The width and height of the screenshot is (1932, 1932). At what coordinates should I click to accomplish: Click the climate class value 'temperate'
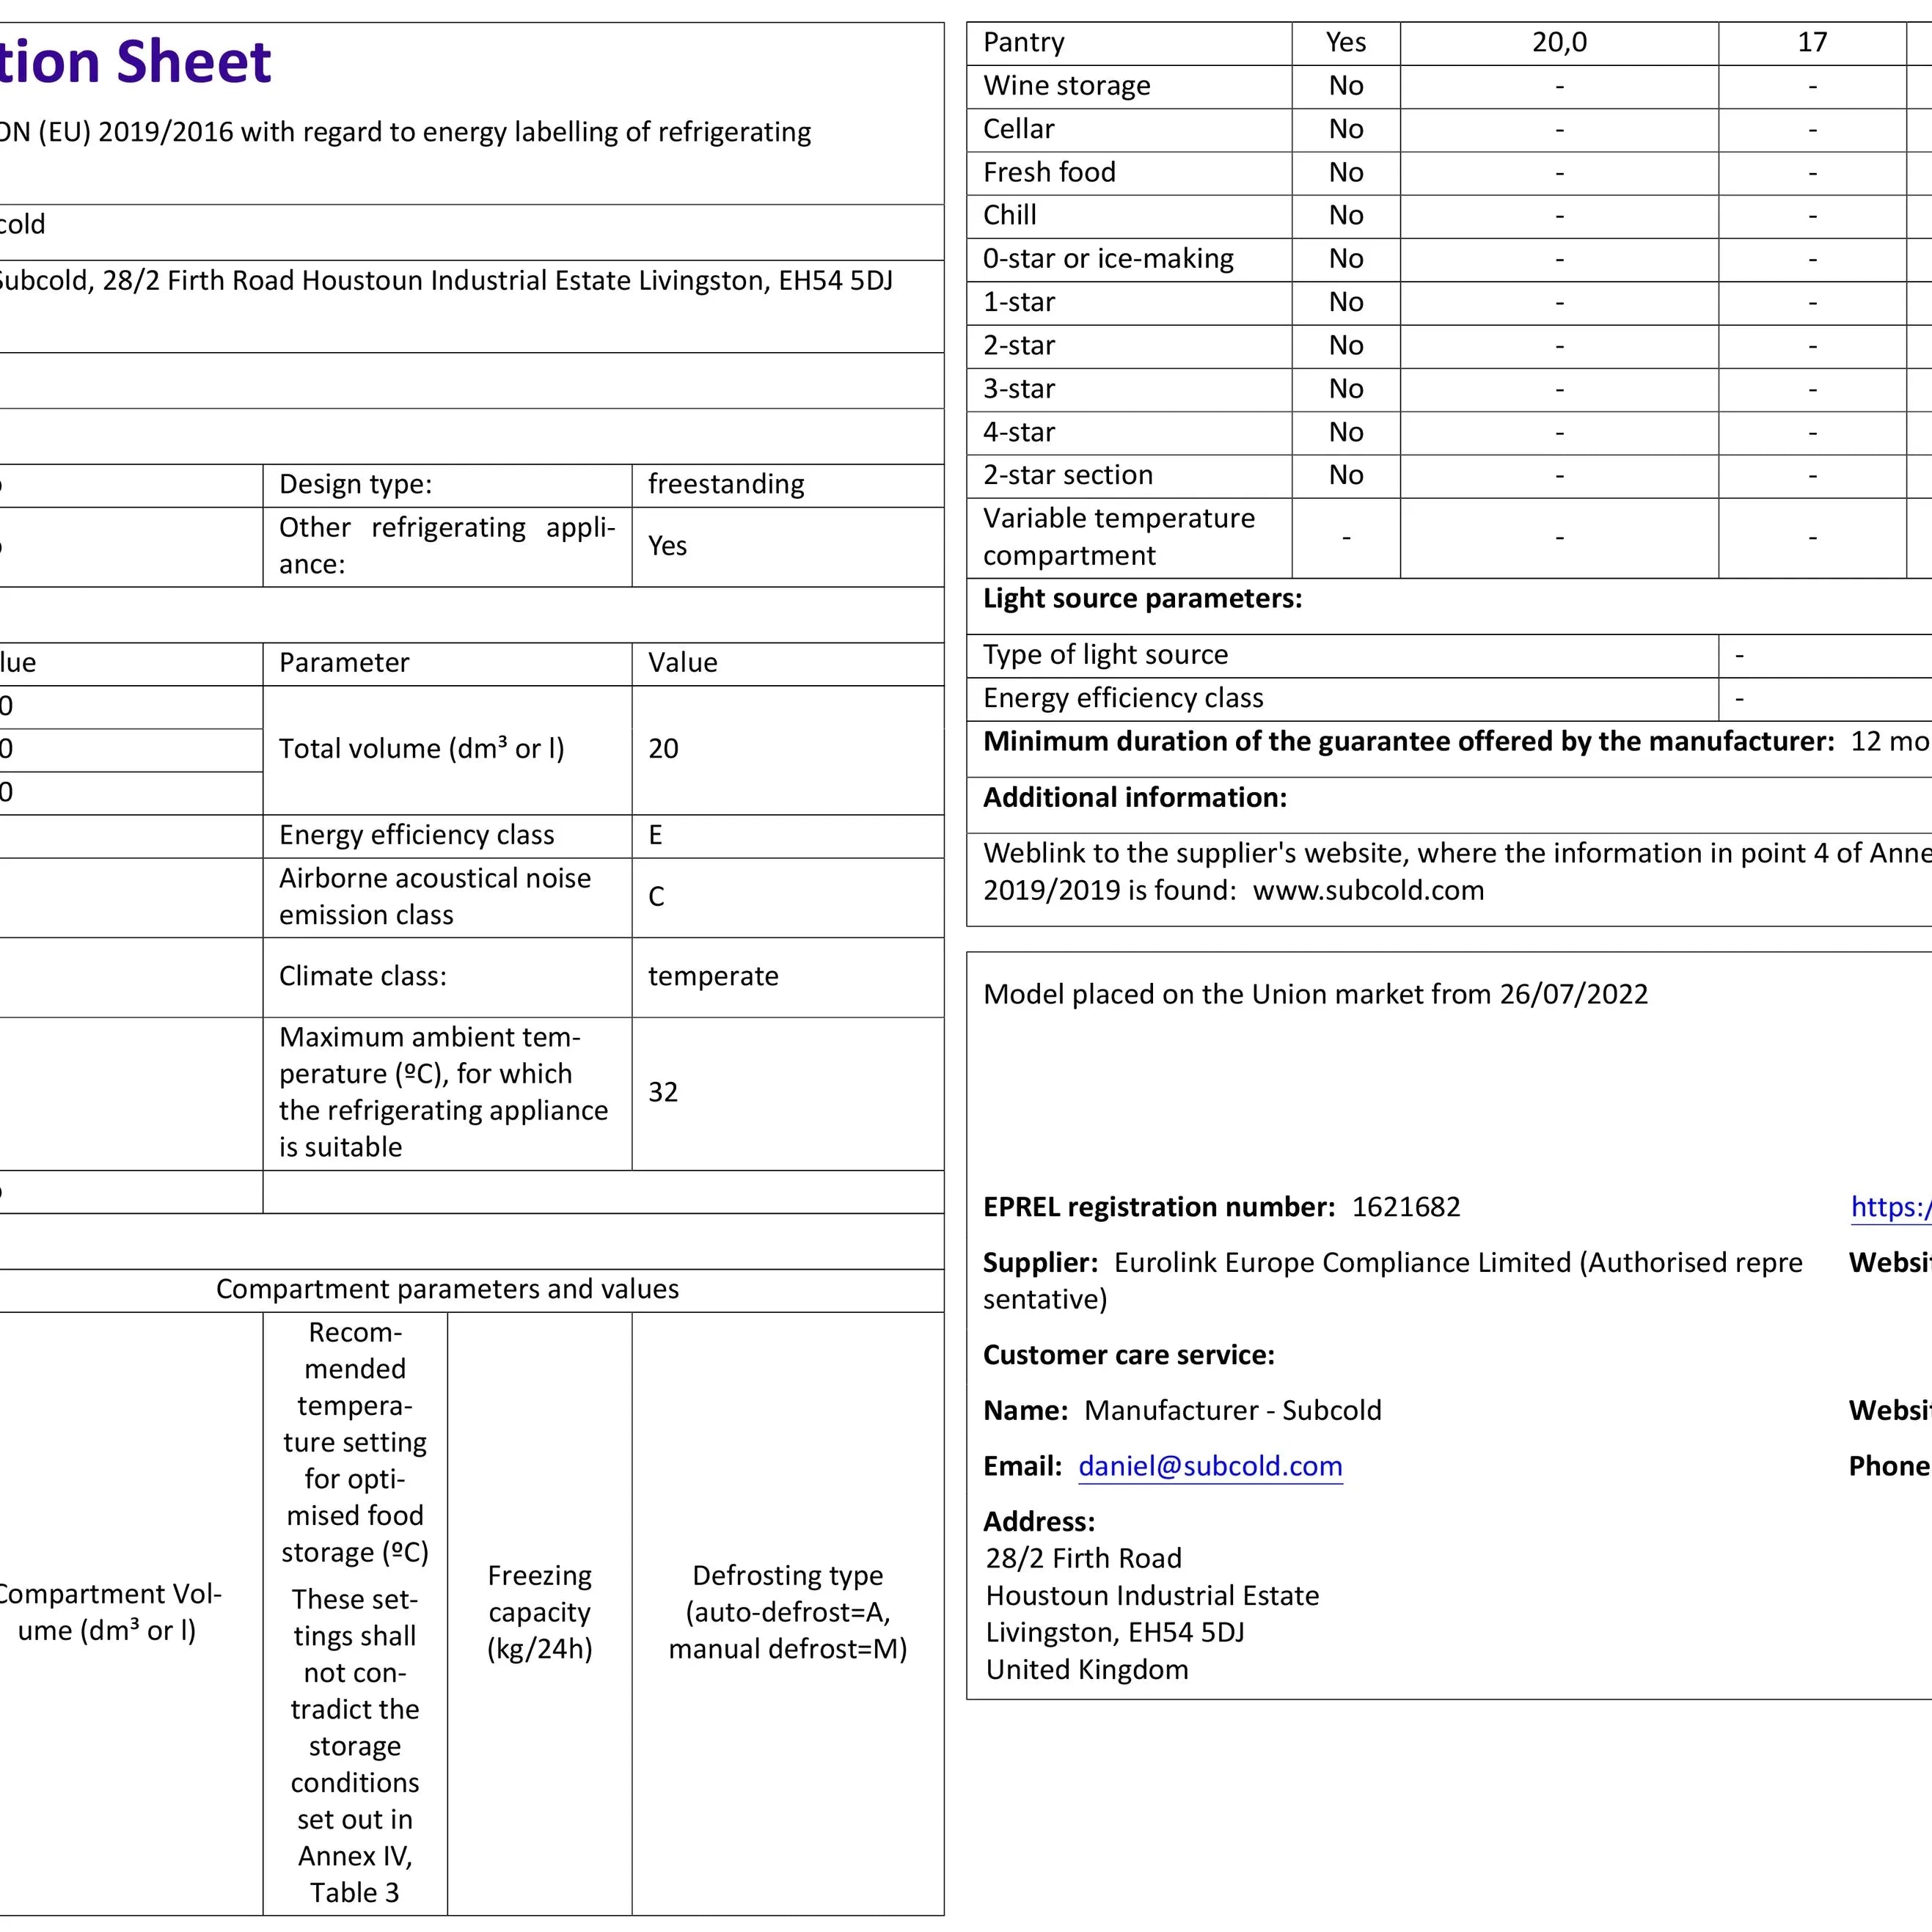point(713,976)
